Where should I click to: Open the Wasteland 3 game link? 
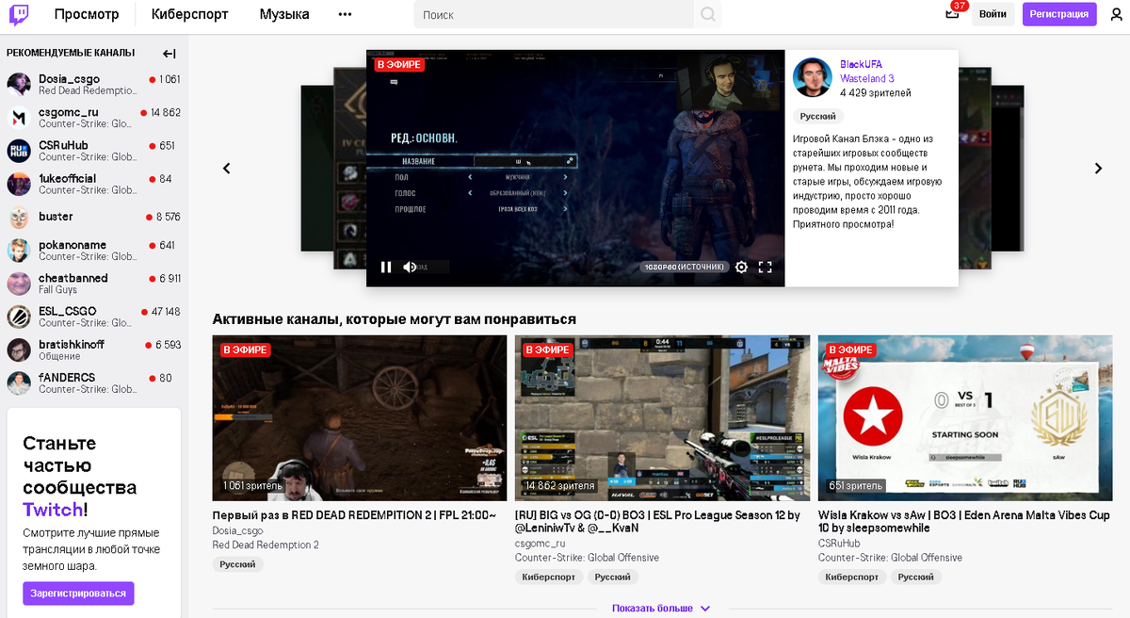(867, 79)
